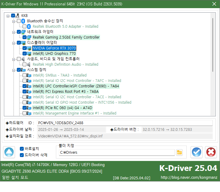Viewport: 220px width, 192px height.
Task: Click Intel UHD Graphics 770 device icon
Action: 29,54
